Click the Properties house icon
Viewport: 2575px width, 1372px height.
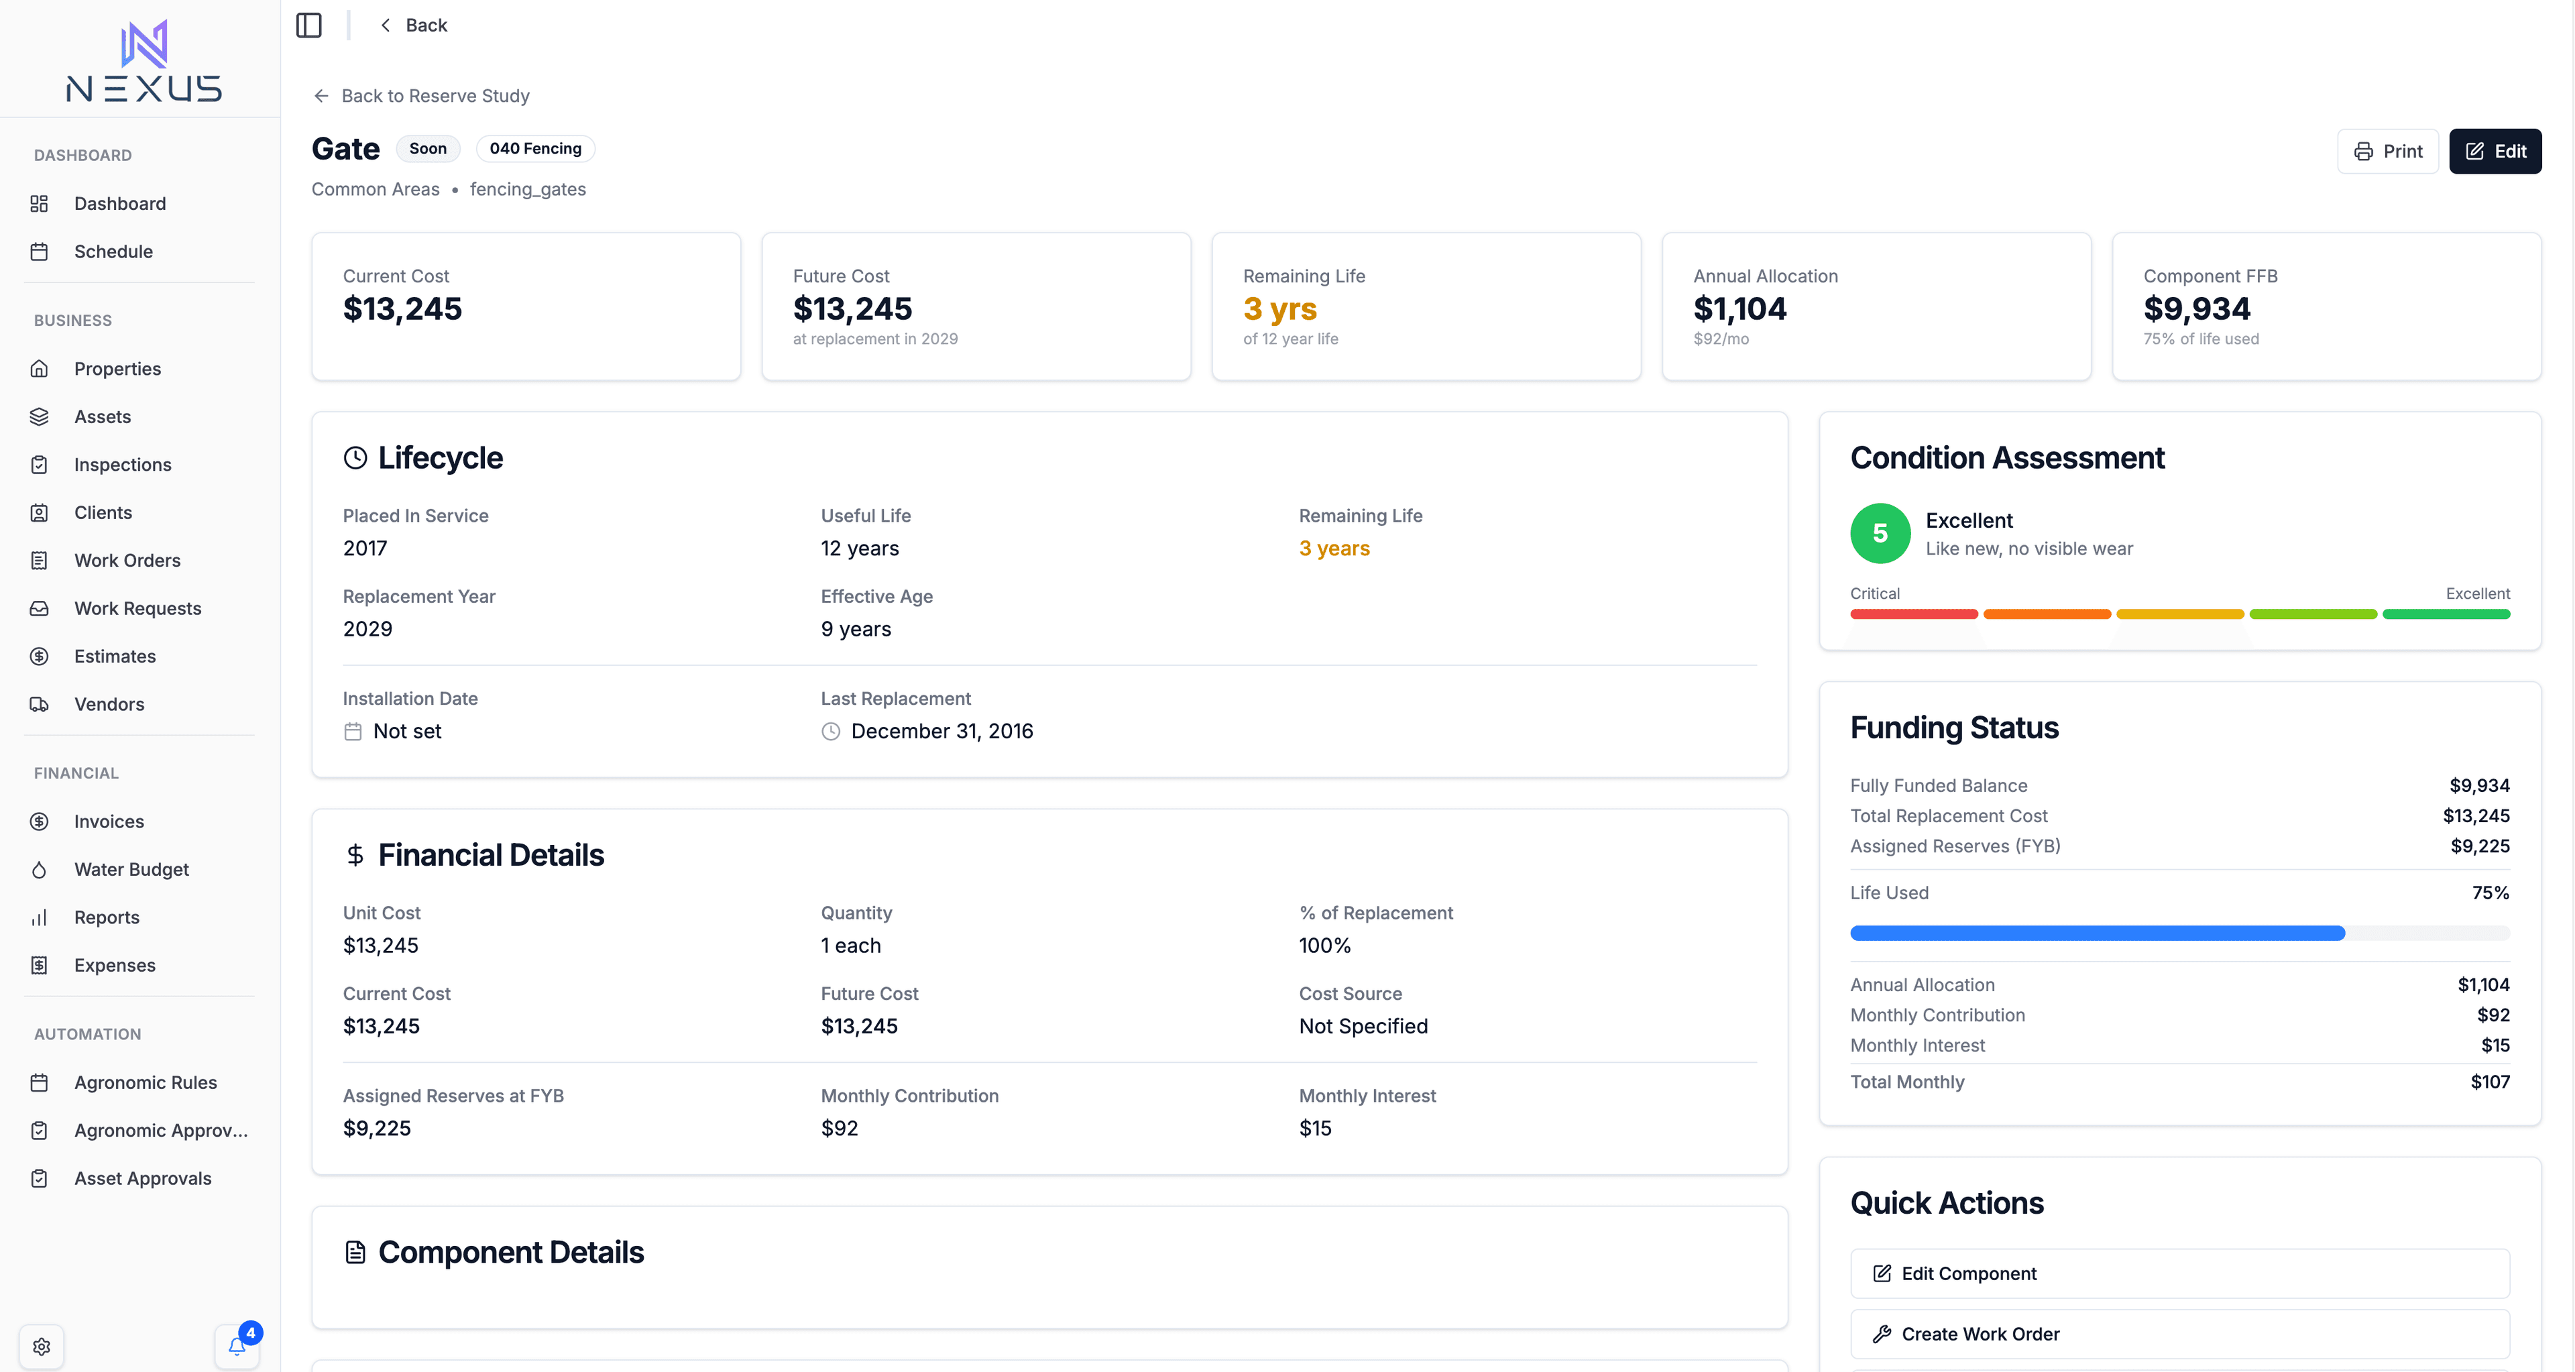click(x=39, y=369)
